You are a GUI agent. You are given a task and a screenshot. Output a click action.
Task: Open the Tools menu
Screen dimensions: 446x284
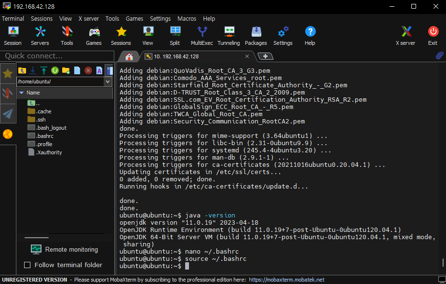tap(112, 18)
